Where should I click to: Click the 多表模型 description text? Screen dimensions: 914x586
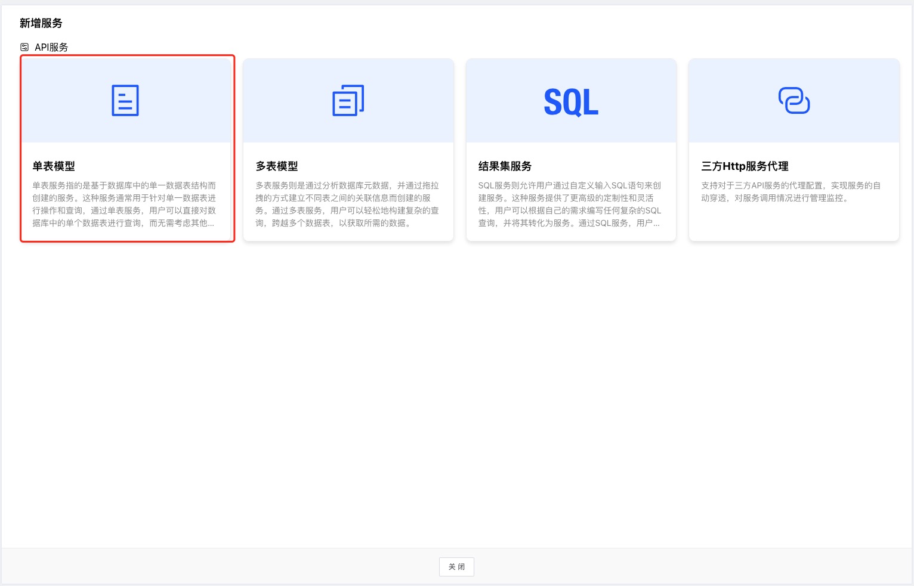(x=348, y=204)
